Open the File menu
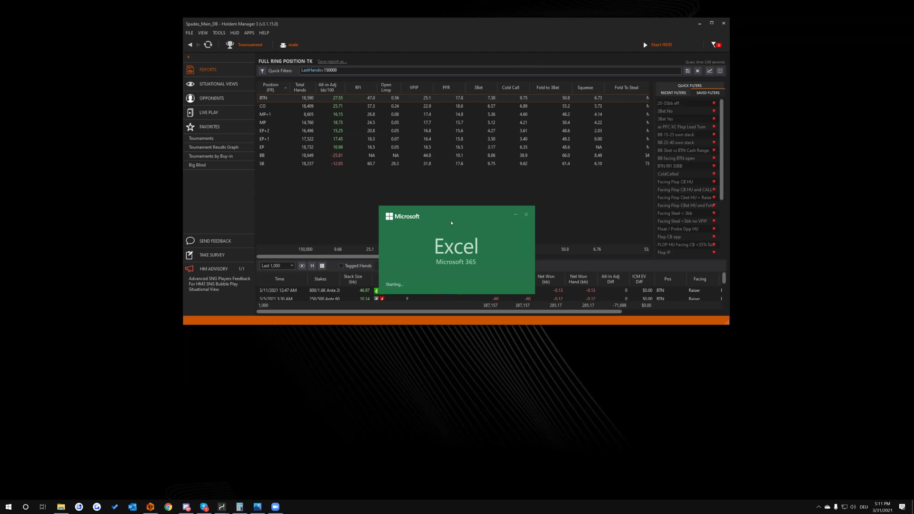This screenshot has width=914, height=514. pos(189,33)
